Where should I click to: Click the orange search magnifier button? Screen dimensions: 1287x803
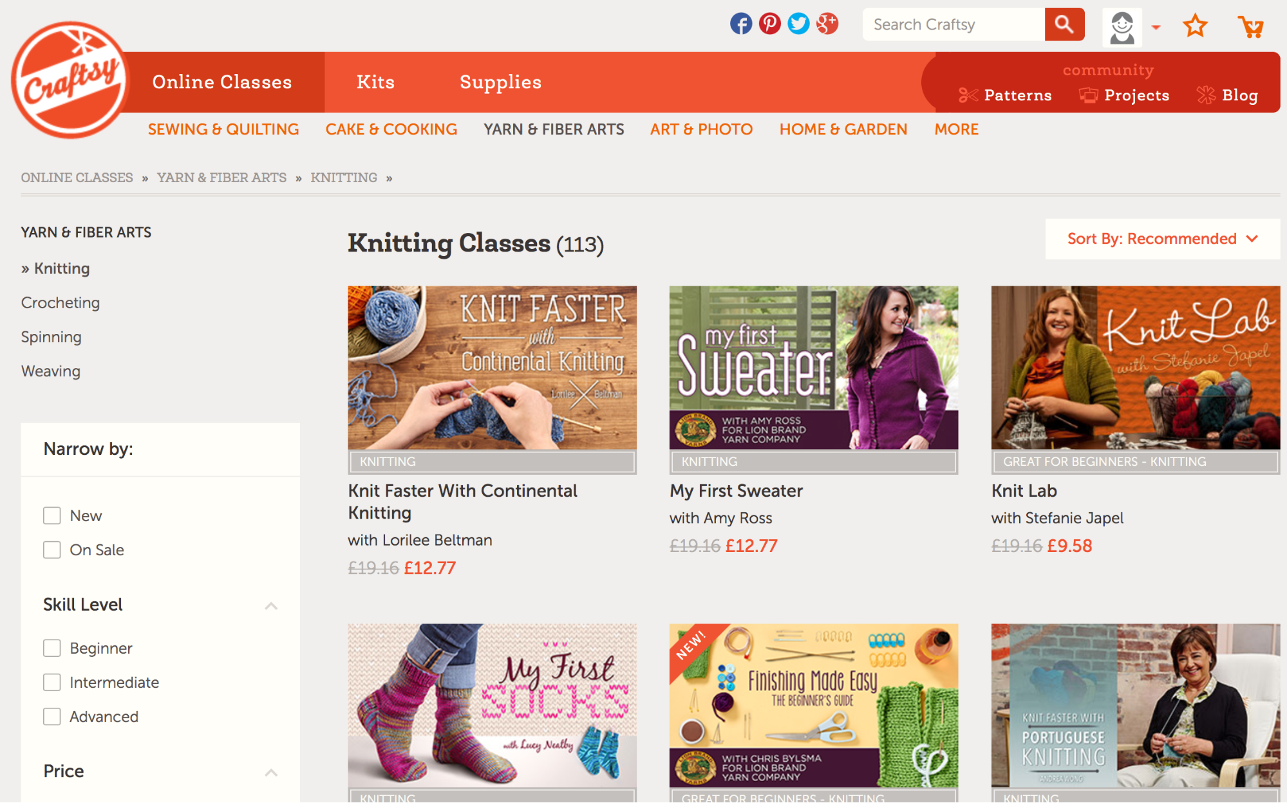point(1064,24)
